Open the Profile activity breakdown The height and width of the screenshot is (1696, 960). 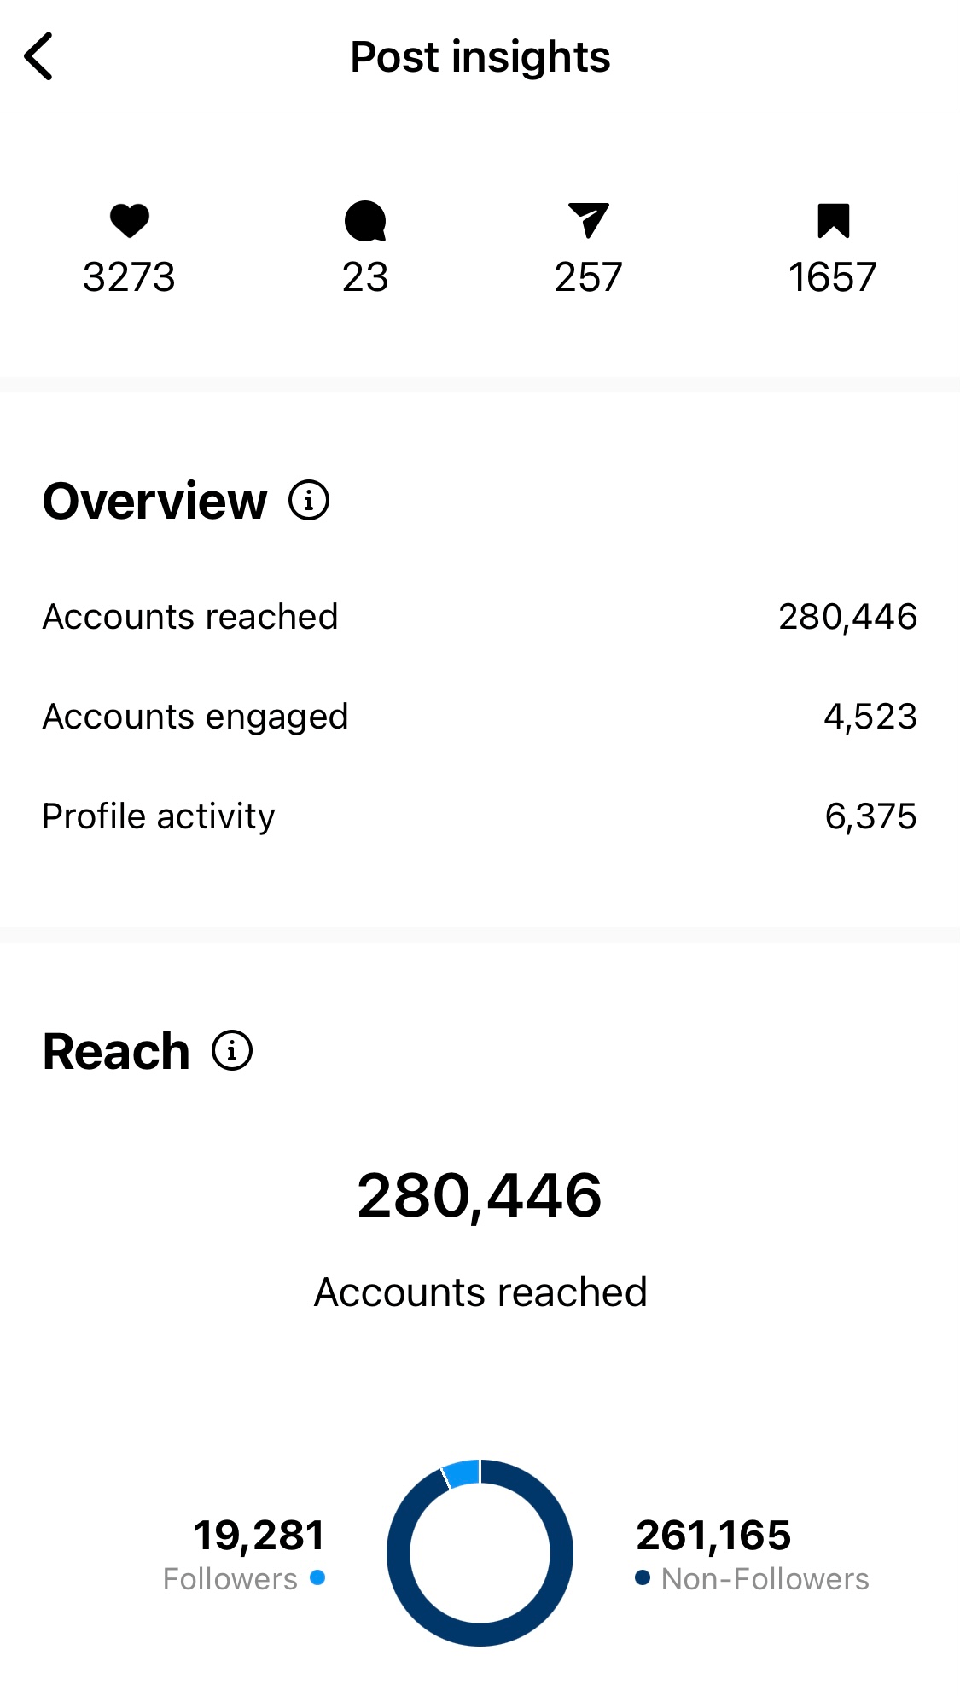[480, 816]
